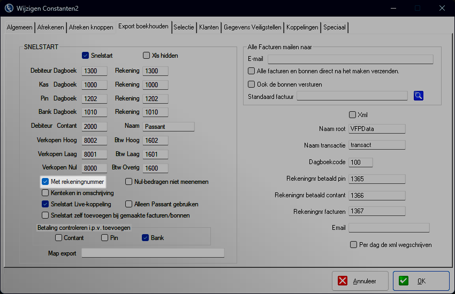The image size is (455, 294).
Task: Click the Dagboekcode field
Action: point(360,163)
